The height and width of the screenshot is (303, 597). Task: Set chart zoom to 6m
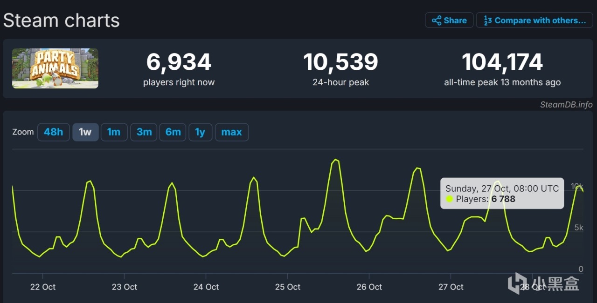pos(173,132)
